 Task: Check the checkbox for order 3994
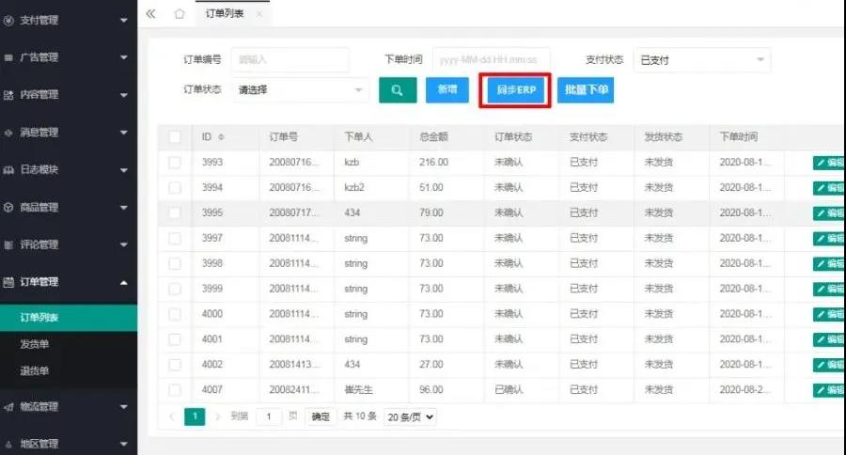click(x=175, y=188)
